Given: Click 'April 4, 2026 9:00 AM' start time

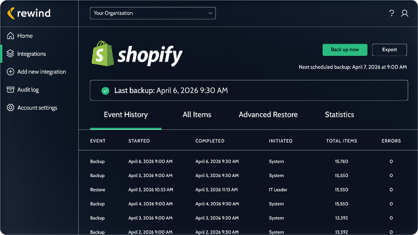Looking at the screenshot, I should point(150,204).
